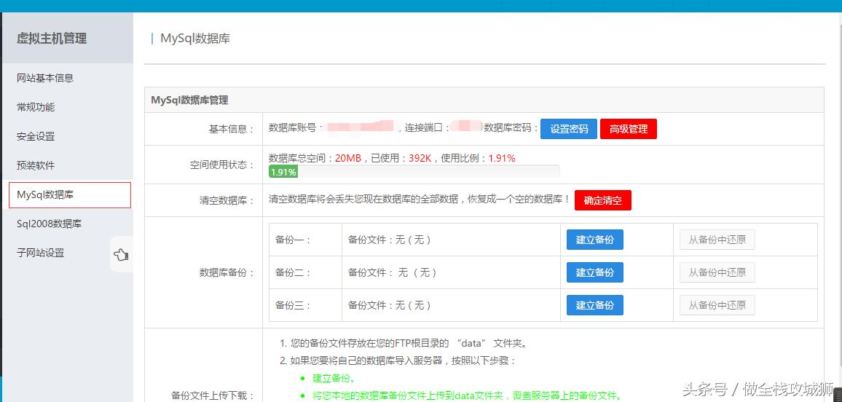The image size is (842, 402).
Task: Click 从备份中还原 for 备份三
Action: (x=717, y=305)
